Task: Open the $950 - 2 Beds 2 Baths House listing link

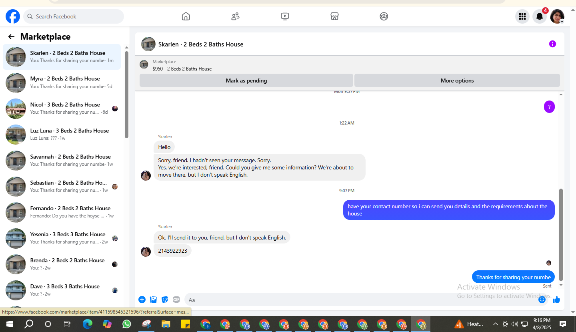Action: (182, 69)
